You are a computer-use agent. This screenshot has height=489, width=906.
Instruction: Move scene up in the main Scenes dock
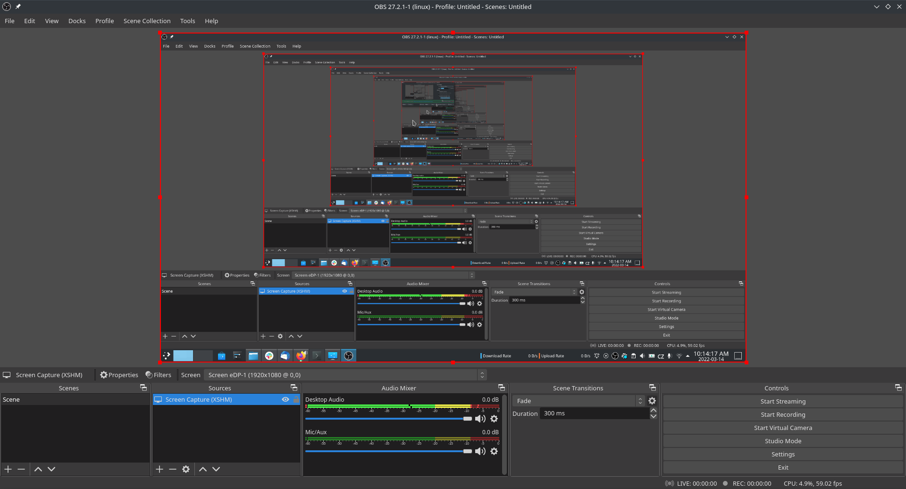38,469
